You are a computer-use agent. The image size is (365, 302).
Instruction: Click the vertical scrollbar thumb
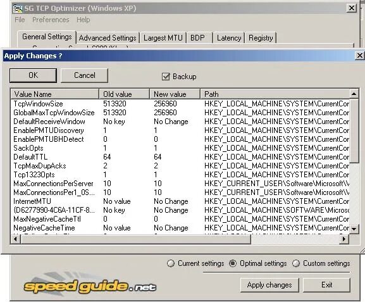(x=354, y=130)
